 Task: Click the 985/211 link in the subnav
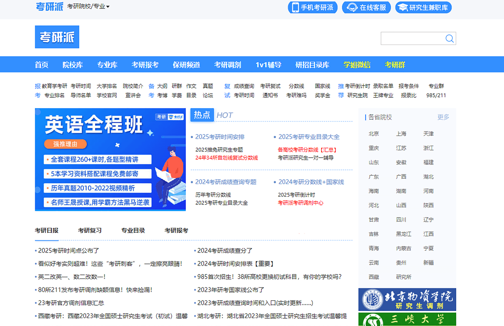[x=436, y=95]
